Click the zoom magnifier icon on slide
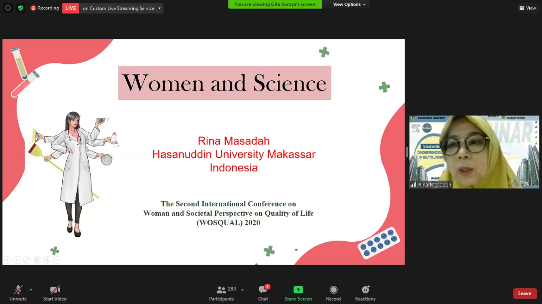This screenshot has height=304, width=542. [47, 260]
